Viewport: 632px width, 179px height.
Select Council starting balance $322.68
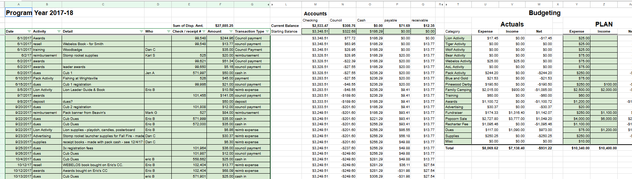[x=343, y=32]
